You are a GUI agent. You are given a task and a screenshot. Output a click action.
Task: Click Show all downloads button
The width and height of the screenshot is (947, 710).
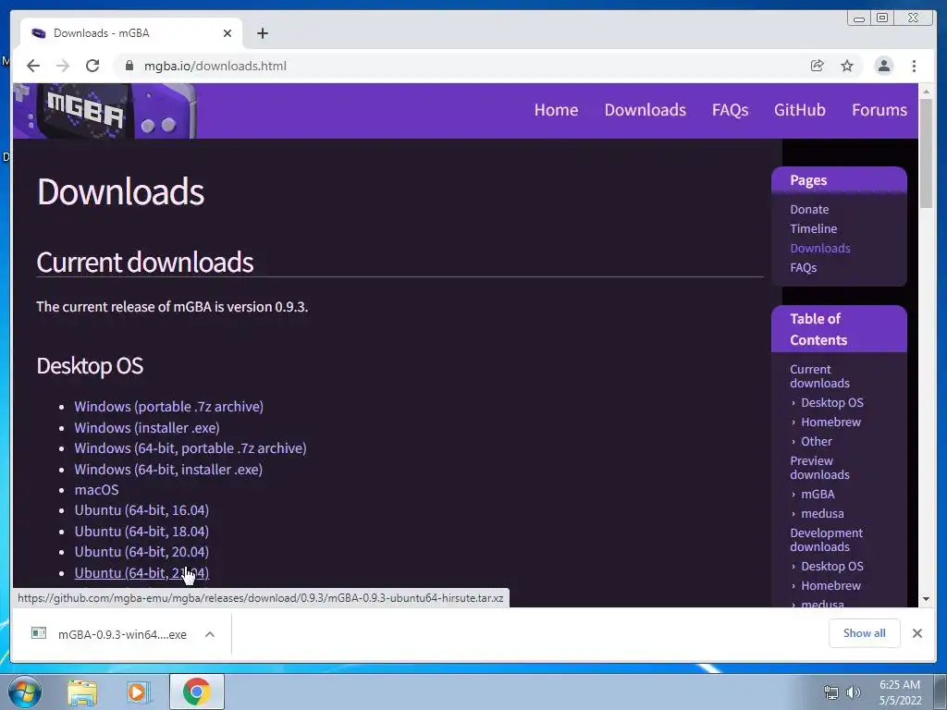[865, 633]
